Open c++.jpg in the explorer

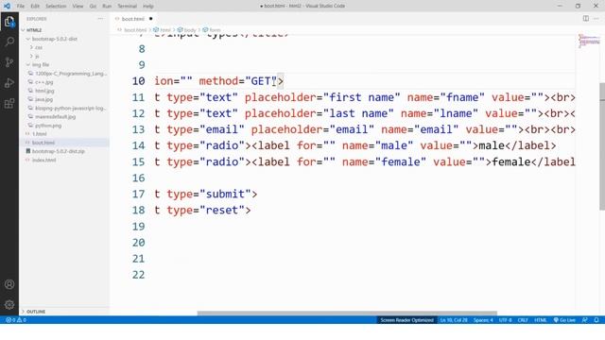coord(44,82)
